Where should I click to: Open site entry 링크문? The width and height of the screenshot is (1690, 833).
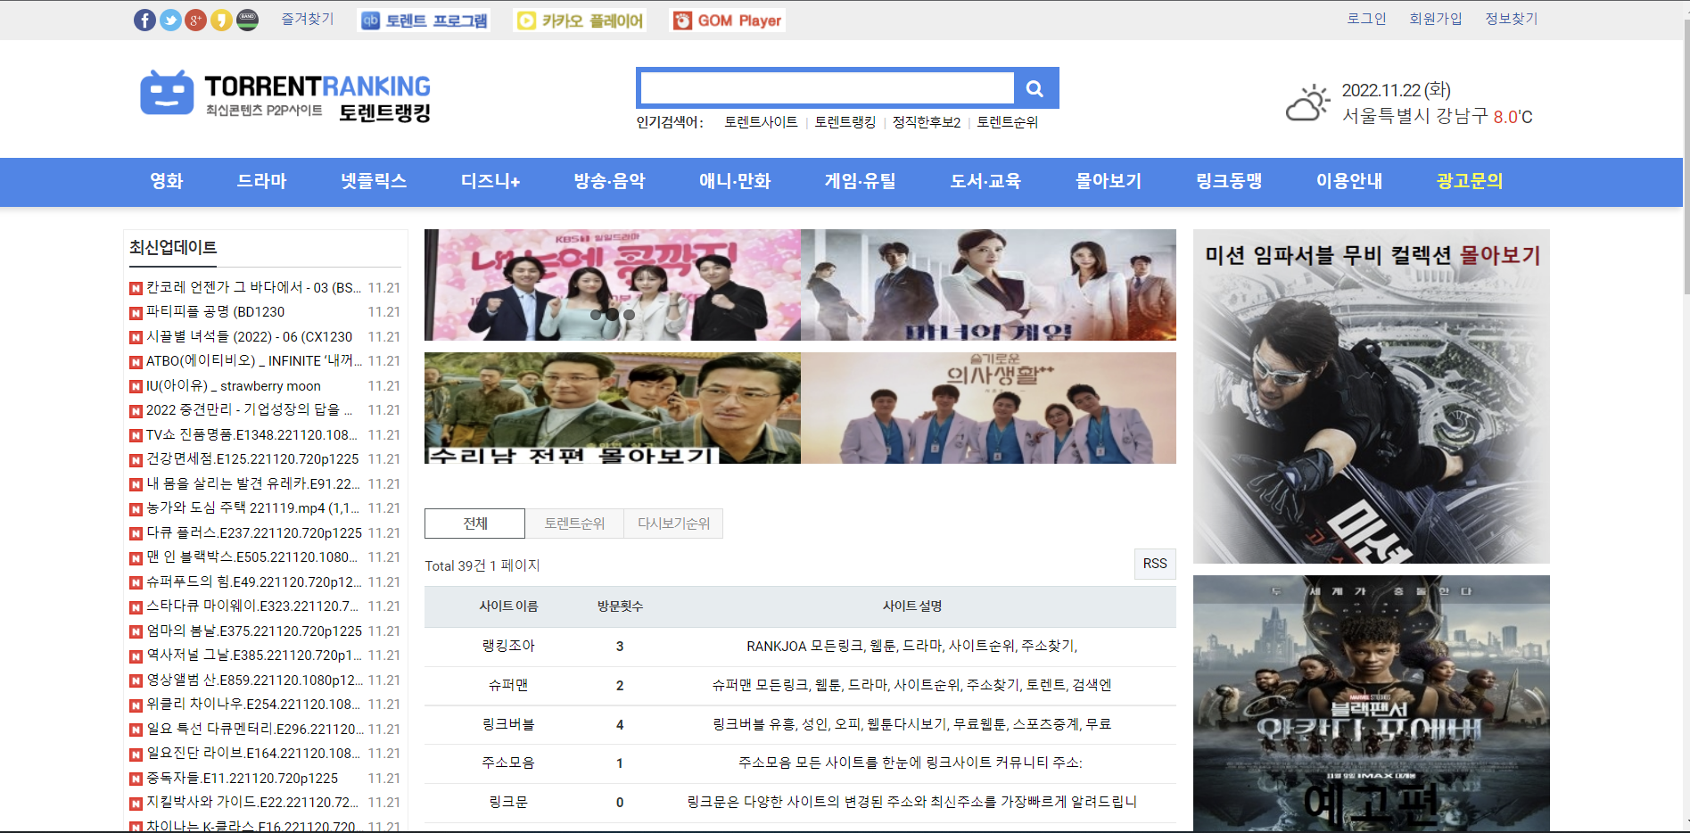[508, 802]
